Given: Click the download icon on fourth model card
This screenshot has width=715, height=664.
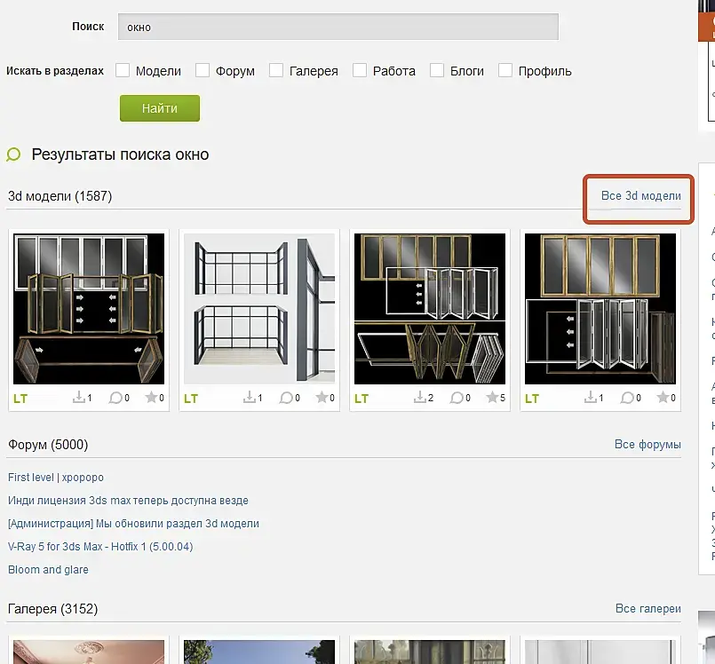Looking at the screenshot, I should 590,397.
